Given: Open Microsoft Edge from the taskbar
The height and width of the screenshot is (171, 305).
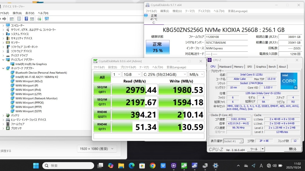Looking at the screenshot, I should [131, 166].
